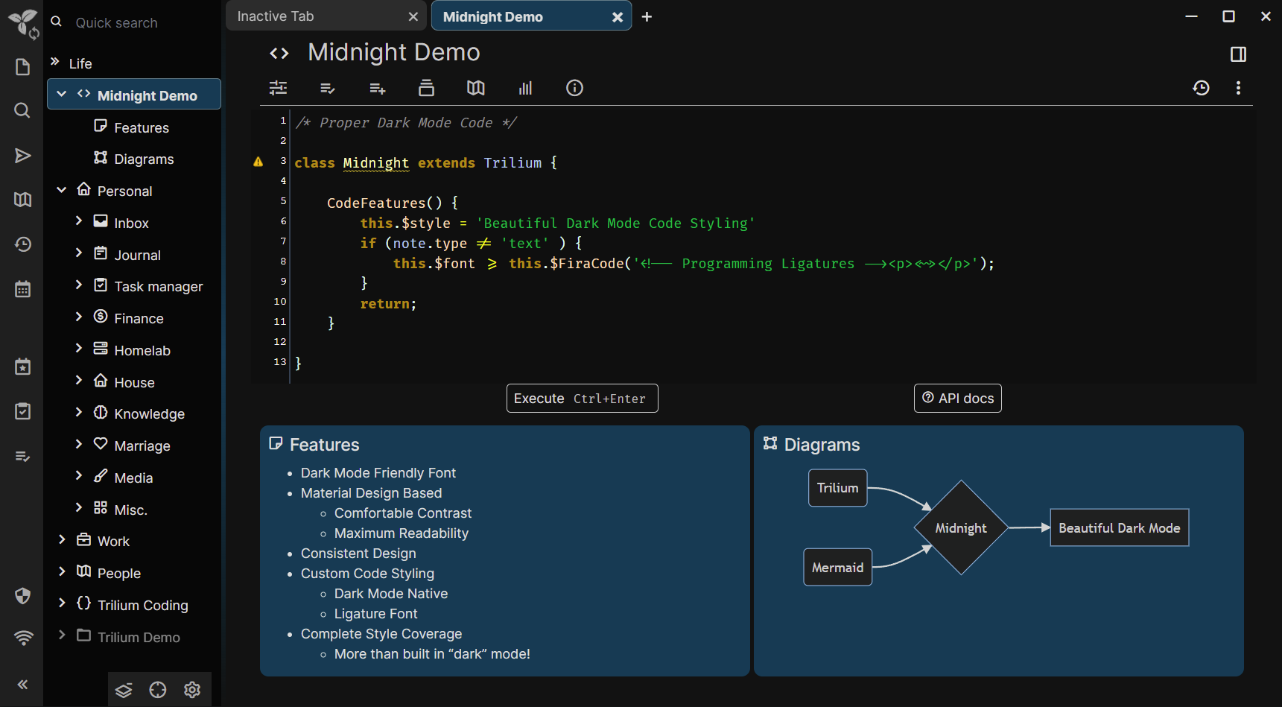Open the note map icon in ribbon

[x=475, y=88]
